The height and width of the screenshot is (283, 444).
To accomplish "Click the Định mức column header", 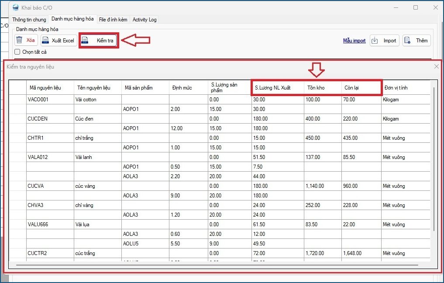I will click(x=188, y=87).
